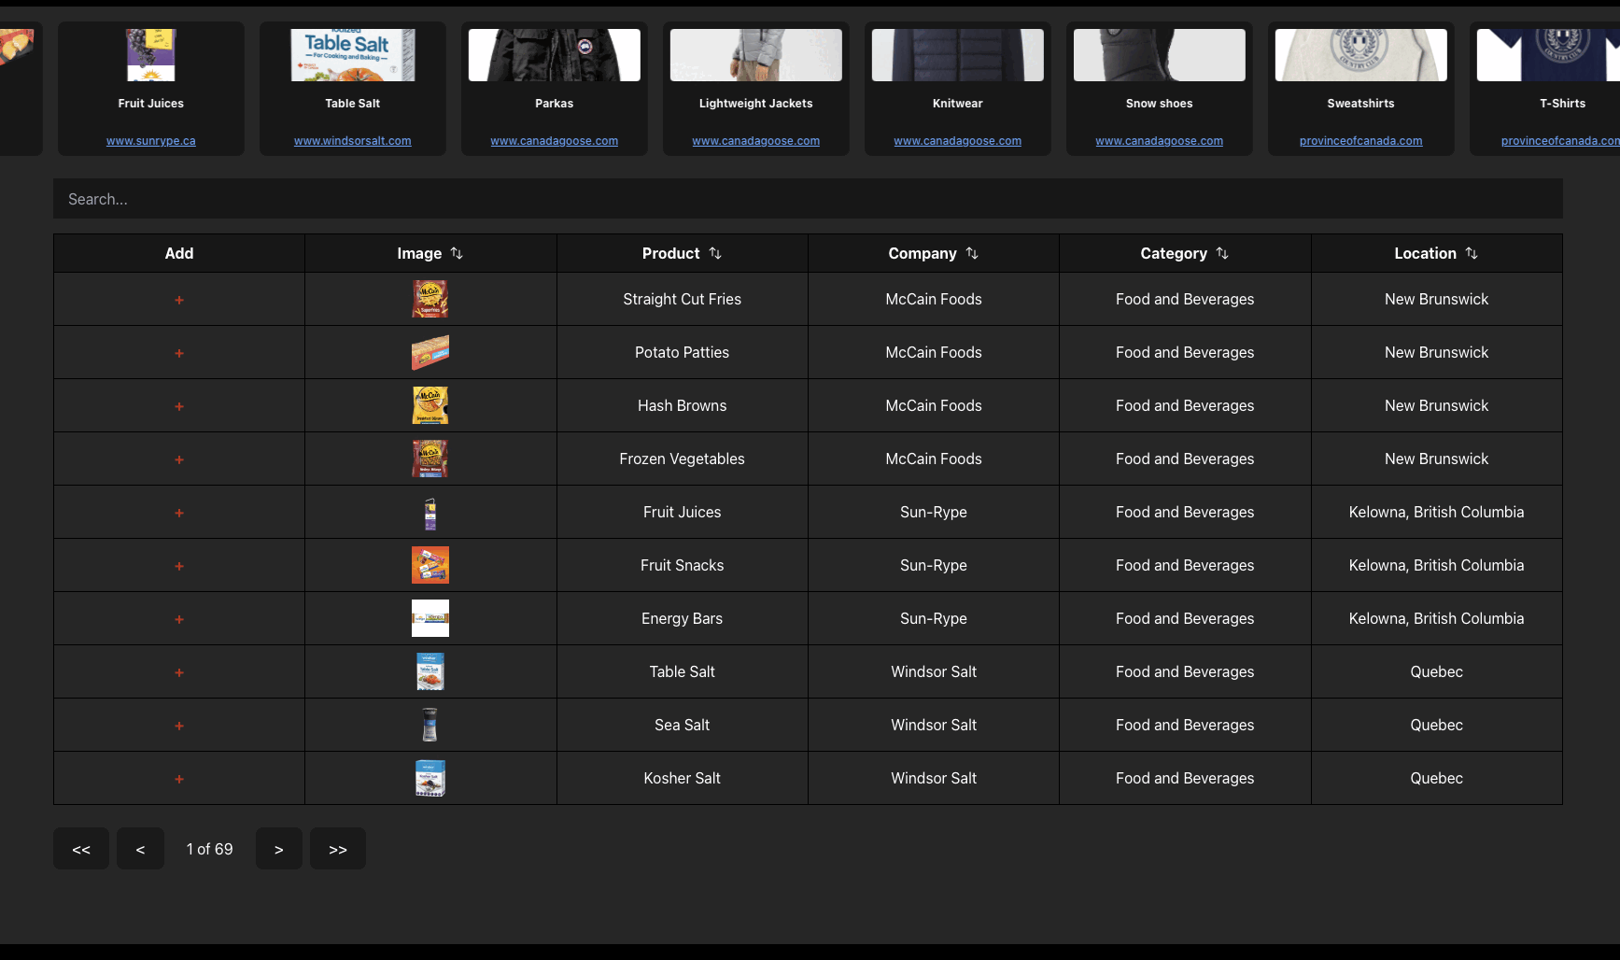
Task: Add Sun-Rype Fruit Juices row with plus
Action: click(179, 513)
